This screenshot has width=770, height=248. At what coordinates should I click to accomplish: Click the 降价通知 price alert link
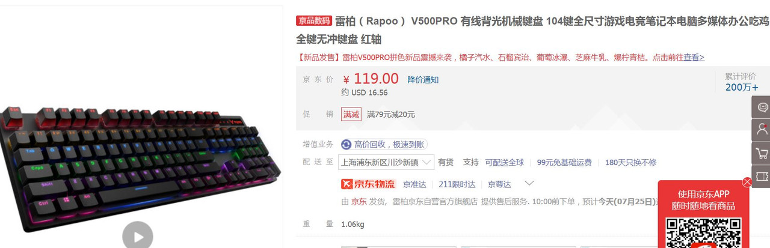423,79
